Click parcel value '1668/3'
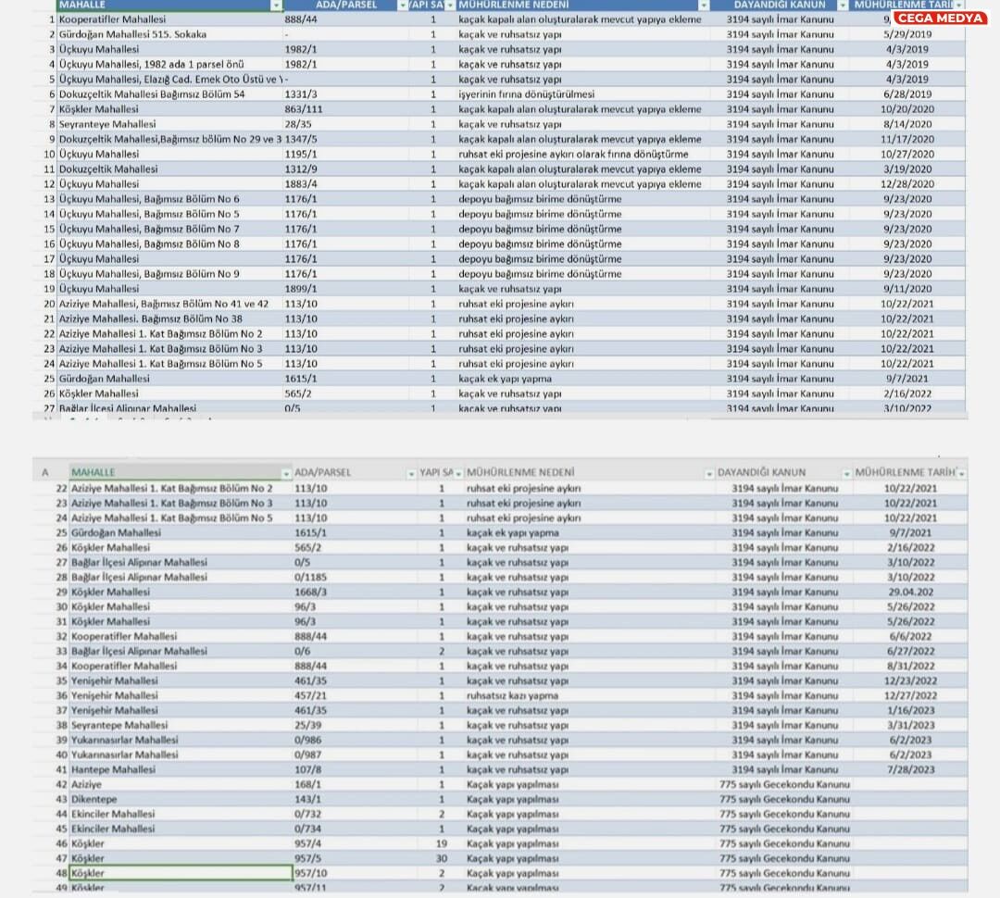1000x898 pixels. (x=310, y=592)
